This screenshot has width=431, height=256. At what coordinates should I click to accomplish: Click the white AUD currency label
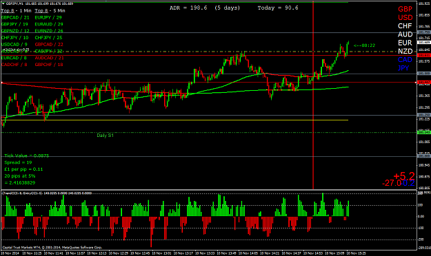(x=405, y=34)
